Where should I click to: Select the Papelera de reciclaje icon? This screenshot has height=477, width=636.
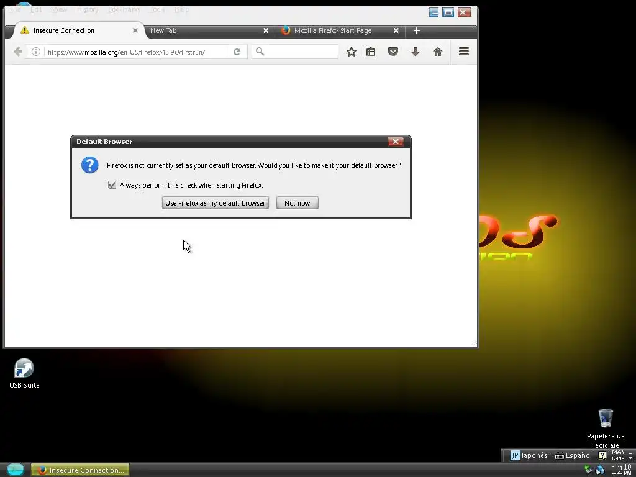(606, 429)
